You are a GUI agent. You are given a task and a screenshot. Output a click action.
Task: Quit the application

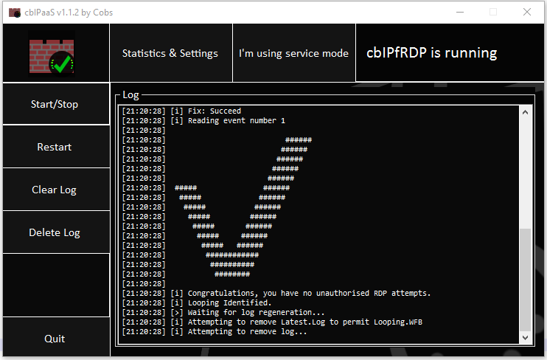(55, 339)
